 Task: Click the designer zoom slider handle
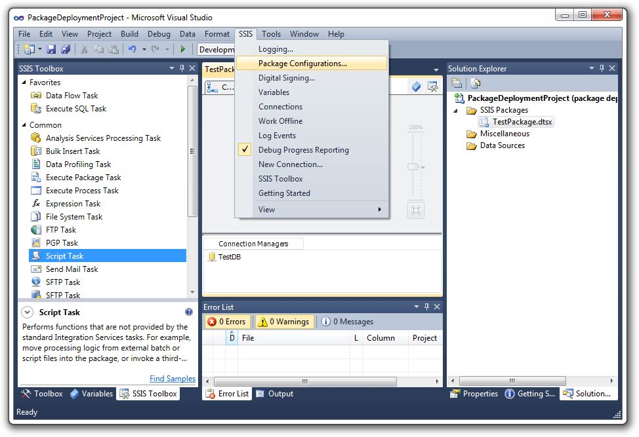(x=414, y=167)
